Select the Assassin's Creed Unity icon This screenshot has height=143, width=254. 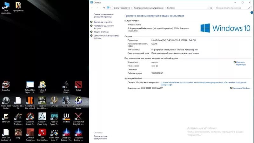pos(42,119)
